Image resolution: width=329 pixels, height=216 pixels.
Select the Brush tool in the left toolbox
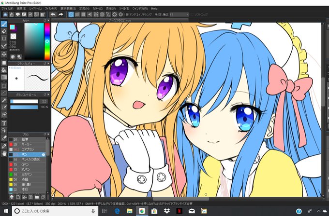[x=4, y=24]
